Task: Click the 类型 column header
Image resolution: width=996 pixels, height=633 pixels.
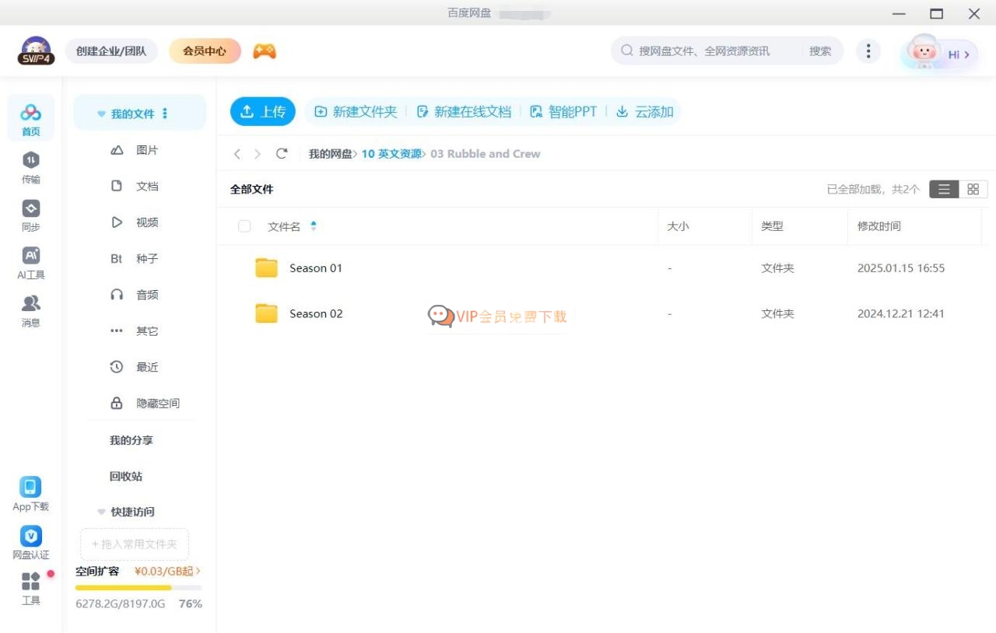Action: [772, 226]
